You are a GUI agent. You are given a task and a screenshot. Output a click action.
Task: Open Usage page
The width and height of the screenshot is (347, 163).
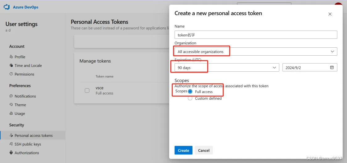(20, 113)
